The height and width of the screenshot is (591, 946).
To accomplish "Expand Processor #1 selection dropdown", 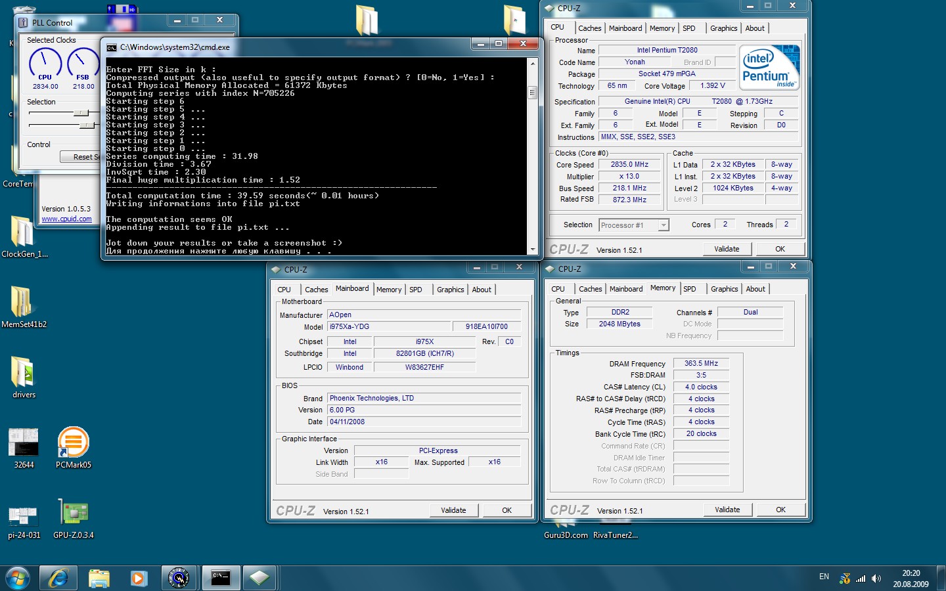I will pos(664,225).
